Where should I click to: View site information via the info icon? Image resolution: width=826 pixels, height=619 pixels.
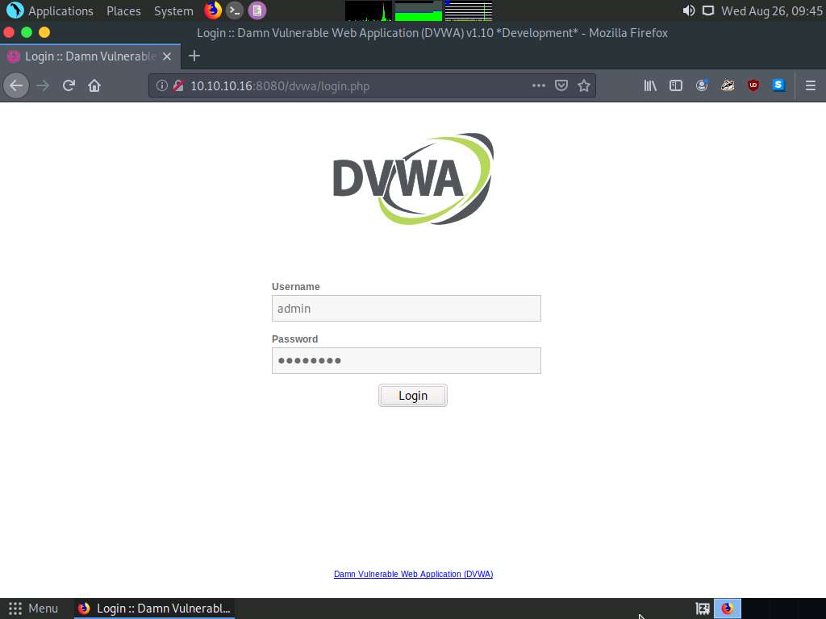[x=162, y=85]
